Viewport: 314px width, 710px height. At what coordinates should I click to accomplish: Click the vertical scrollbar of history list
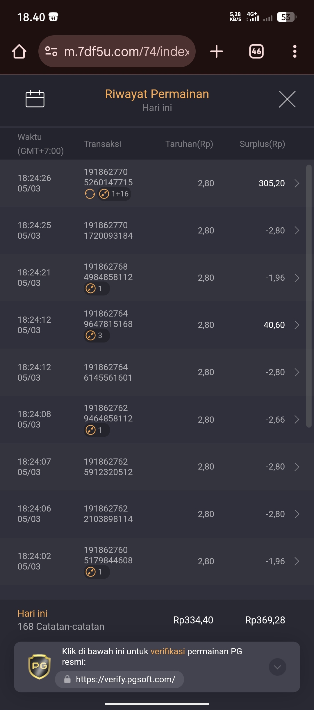(309, 296)
